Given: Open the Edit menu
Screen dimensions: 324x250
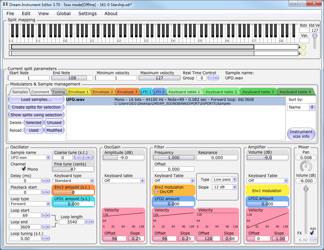Looking at the screenshot, I should 26,13.
